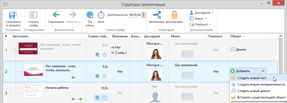Click the Объект column header
The height and width of the screenshot is (103, 287).
(247, 36)
